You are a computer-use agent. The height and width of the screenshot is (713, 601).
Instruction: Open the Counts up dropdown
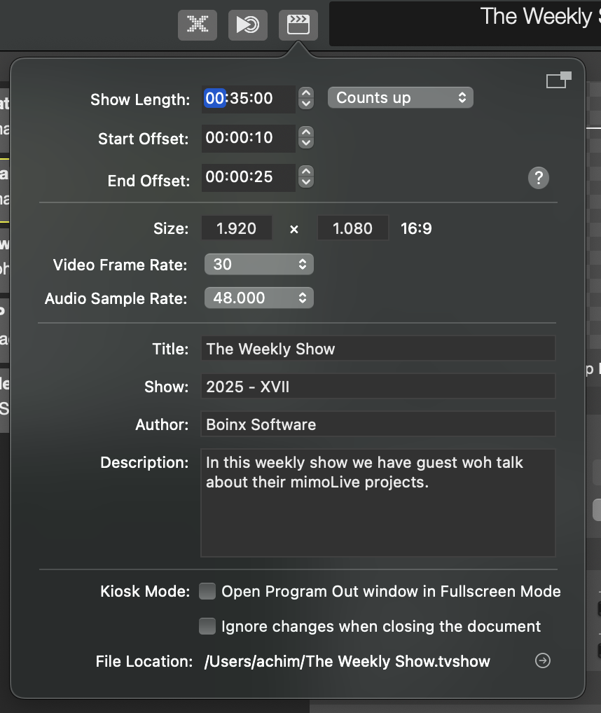click(401, 98)
